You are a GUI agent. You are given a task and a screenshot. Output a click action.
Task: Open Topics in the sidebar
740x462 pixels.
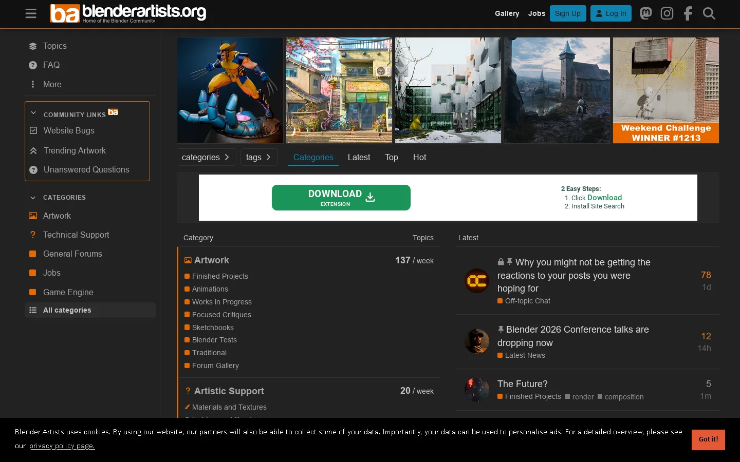(x=54, y=46)
